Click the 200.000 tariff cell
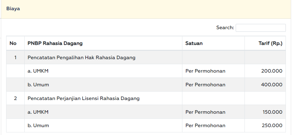 click(x=271, y=71)
